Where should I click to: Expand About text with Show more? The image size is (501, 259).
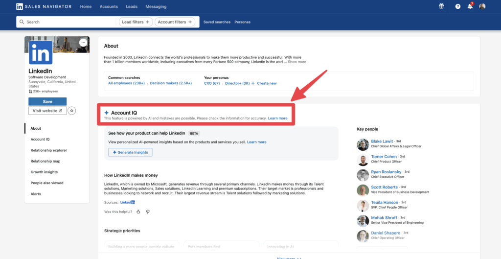click(x=297, y=62)
